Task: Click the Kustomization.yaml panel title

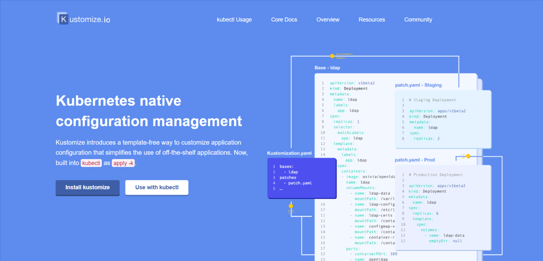Action: (x=289, y=153)
